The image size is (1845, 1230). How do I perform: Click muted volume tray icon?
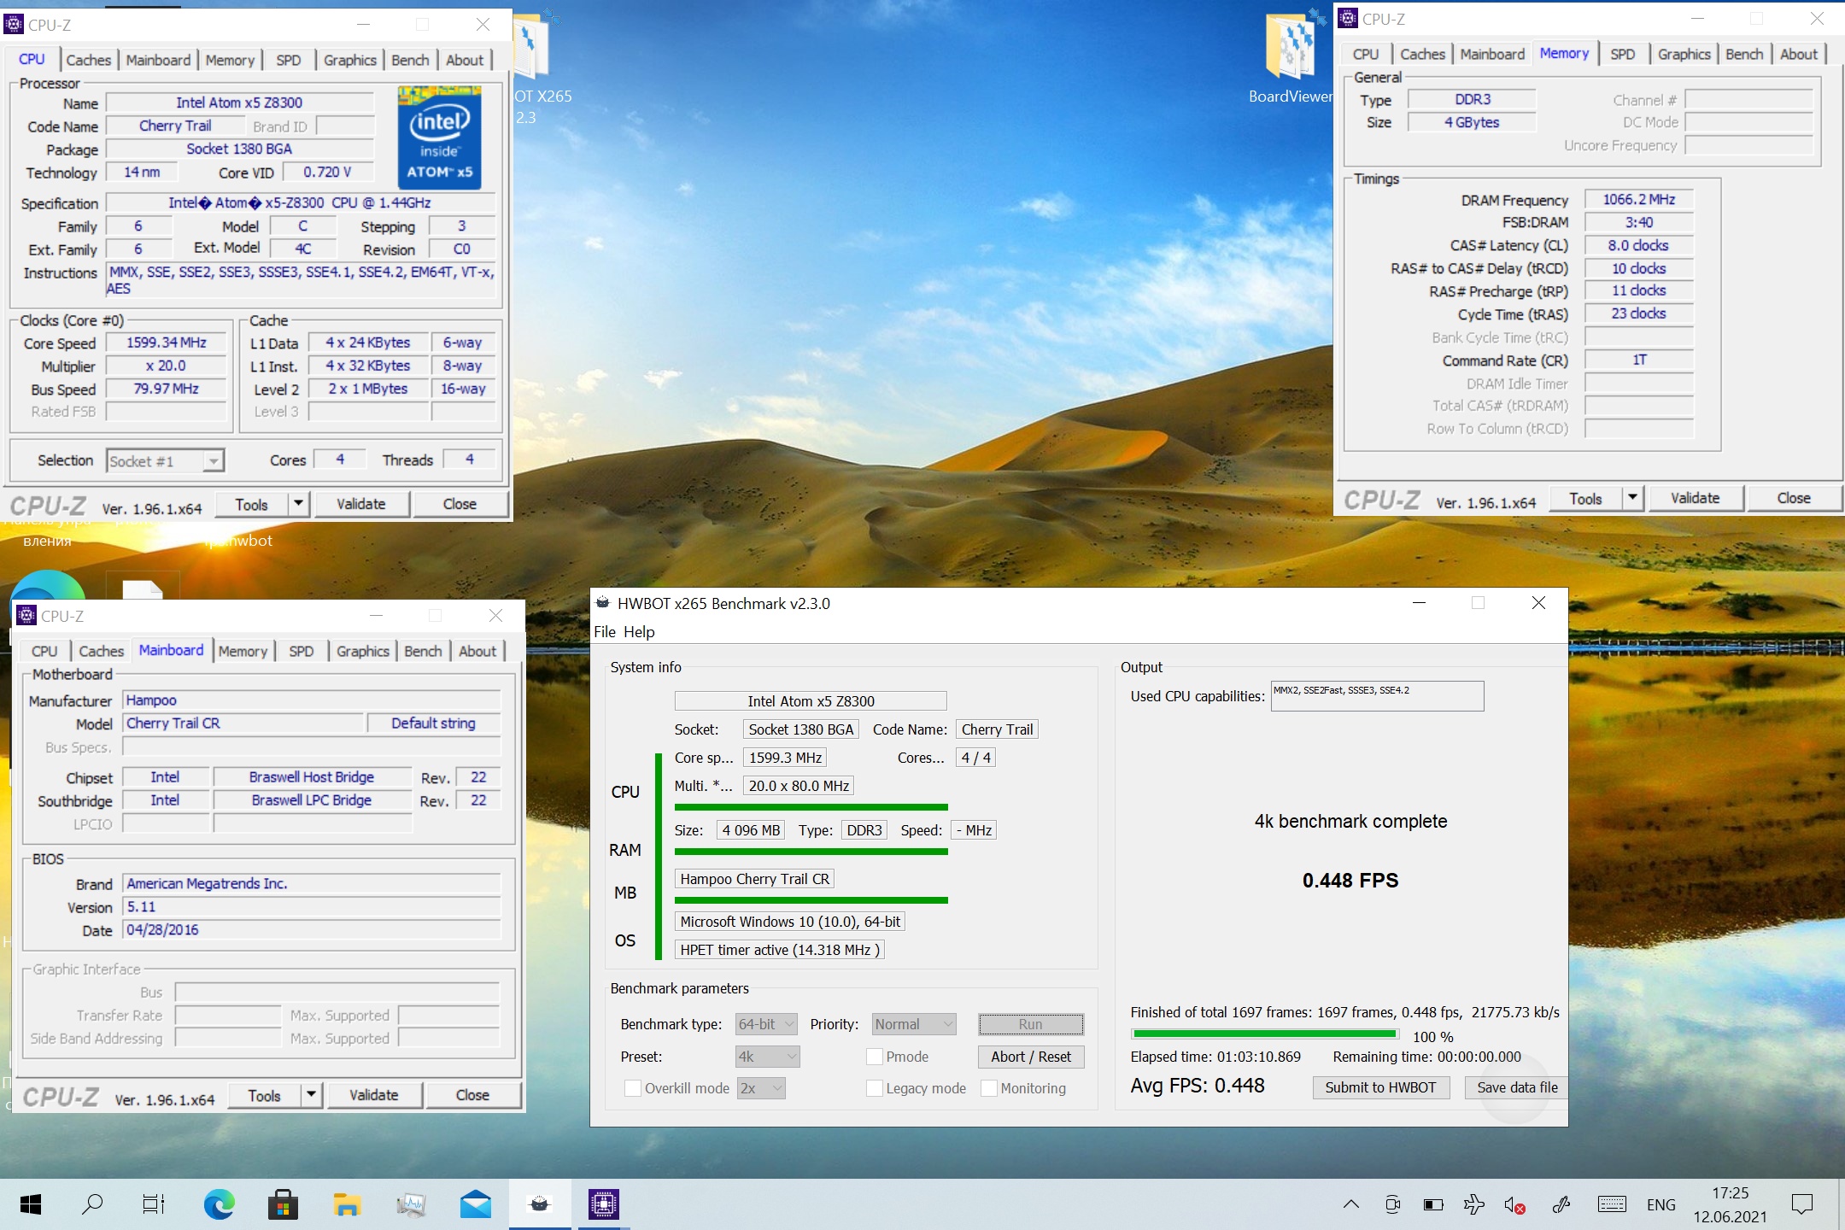(1514, 1205)
